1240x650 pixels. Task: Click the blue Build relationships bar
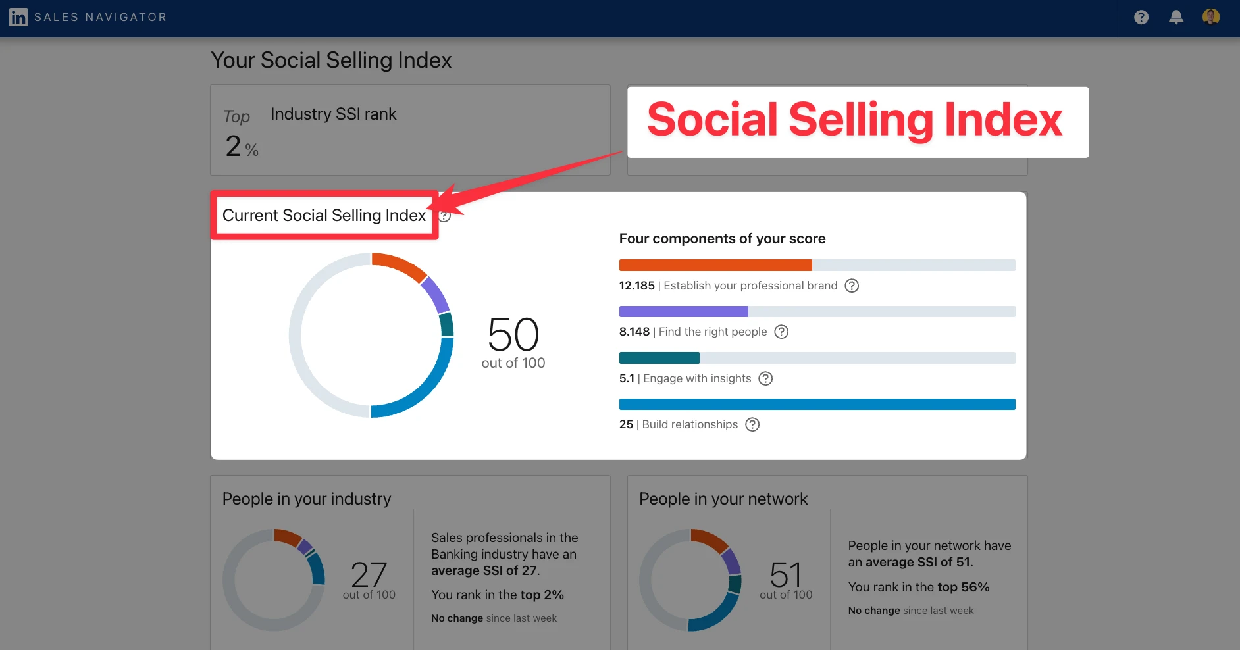[x=817, y=404]
